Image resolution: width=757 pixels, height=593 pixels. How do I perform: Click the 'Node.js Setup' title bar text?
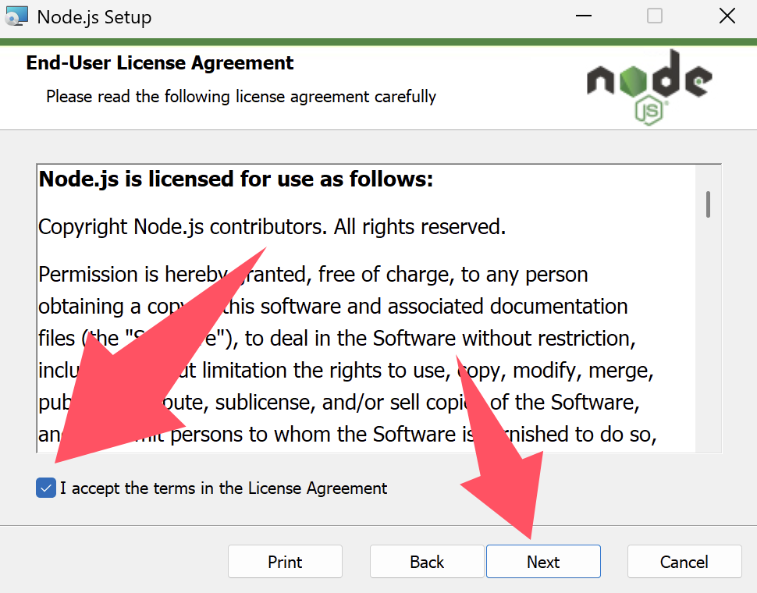click(x=94, y=16)
